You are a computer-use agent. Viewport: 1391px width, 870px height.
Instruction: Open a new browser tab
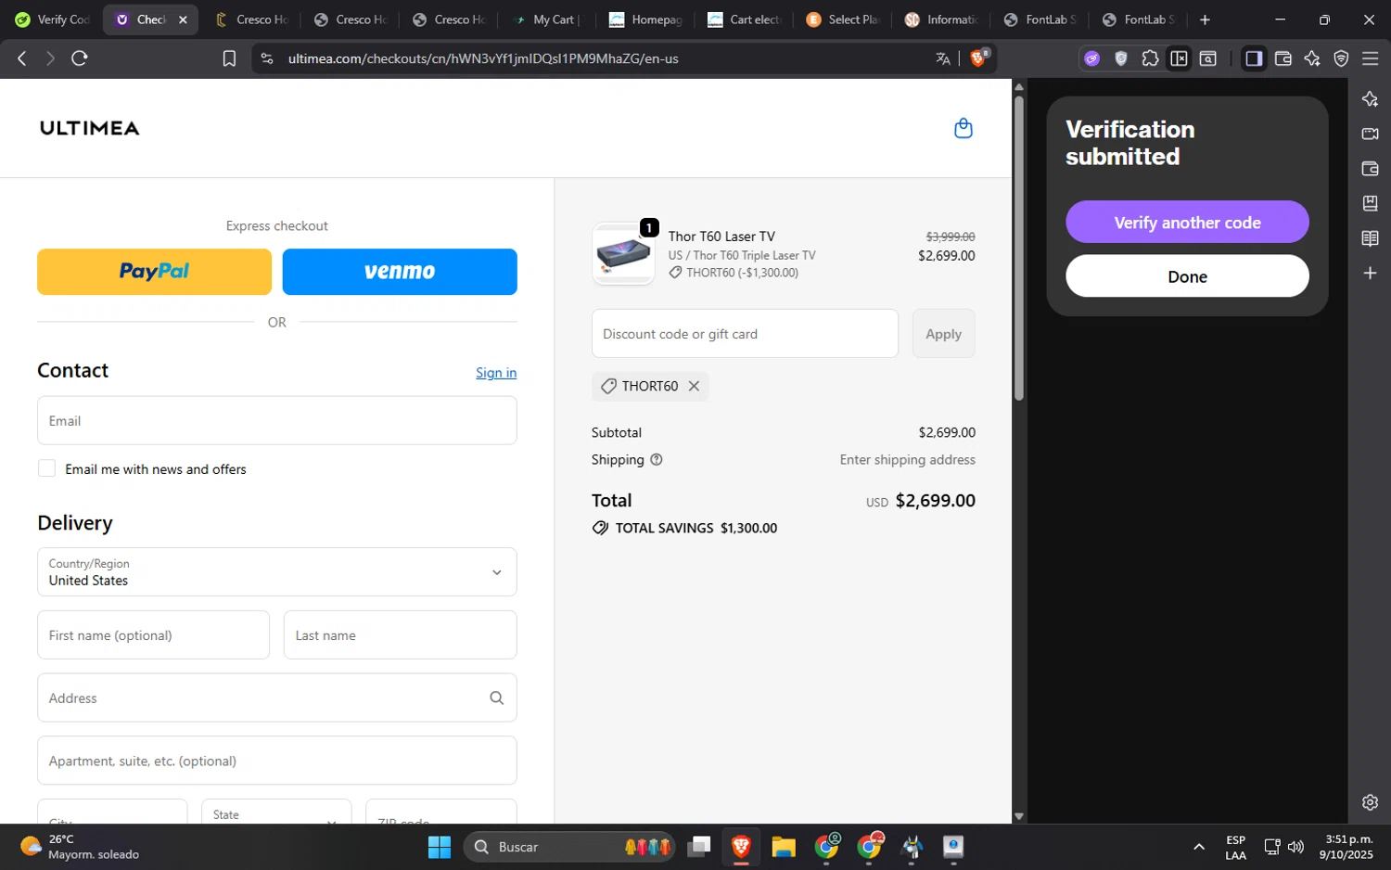point(1205,19)
